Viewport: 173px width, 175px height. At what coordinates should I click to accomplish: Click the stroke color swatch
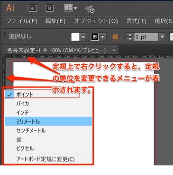[x=95, y=37]
